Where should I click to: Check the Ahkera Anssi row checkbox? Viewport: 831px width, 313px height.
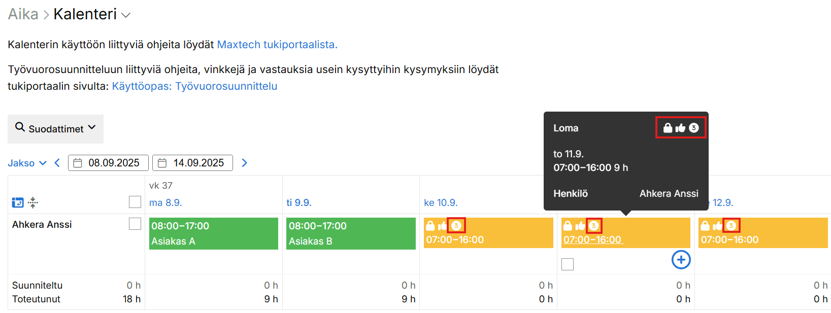[x=135, y=224]
